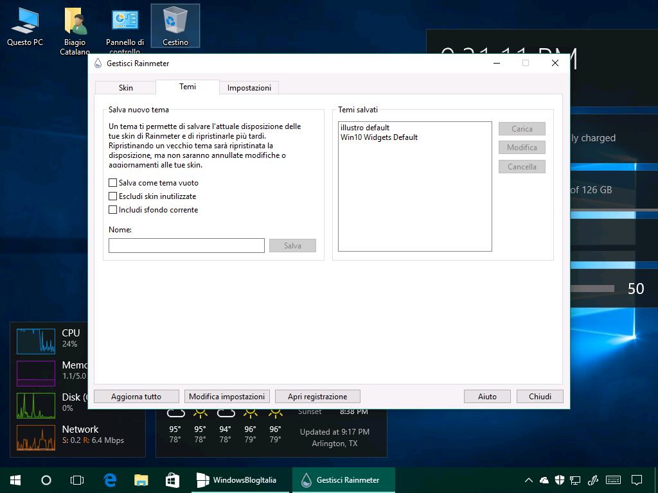Click volume slider bar showing 50
Viewport: 658px width, 493px height.
592,288
